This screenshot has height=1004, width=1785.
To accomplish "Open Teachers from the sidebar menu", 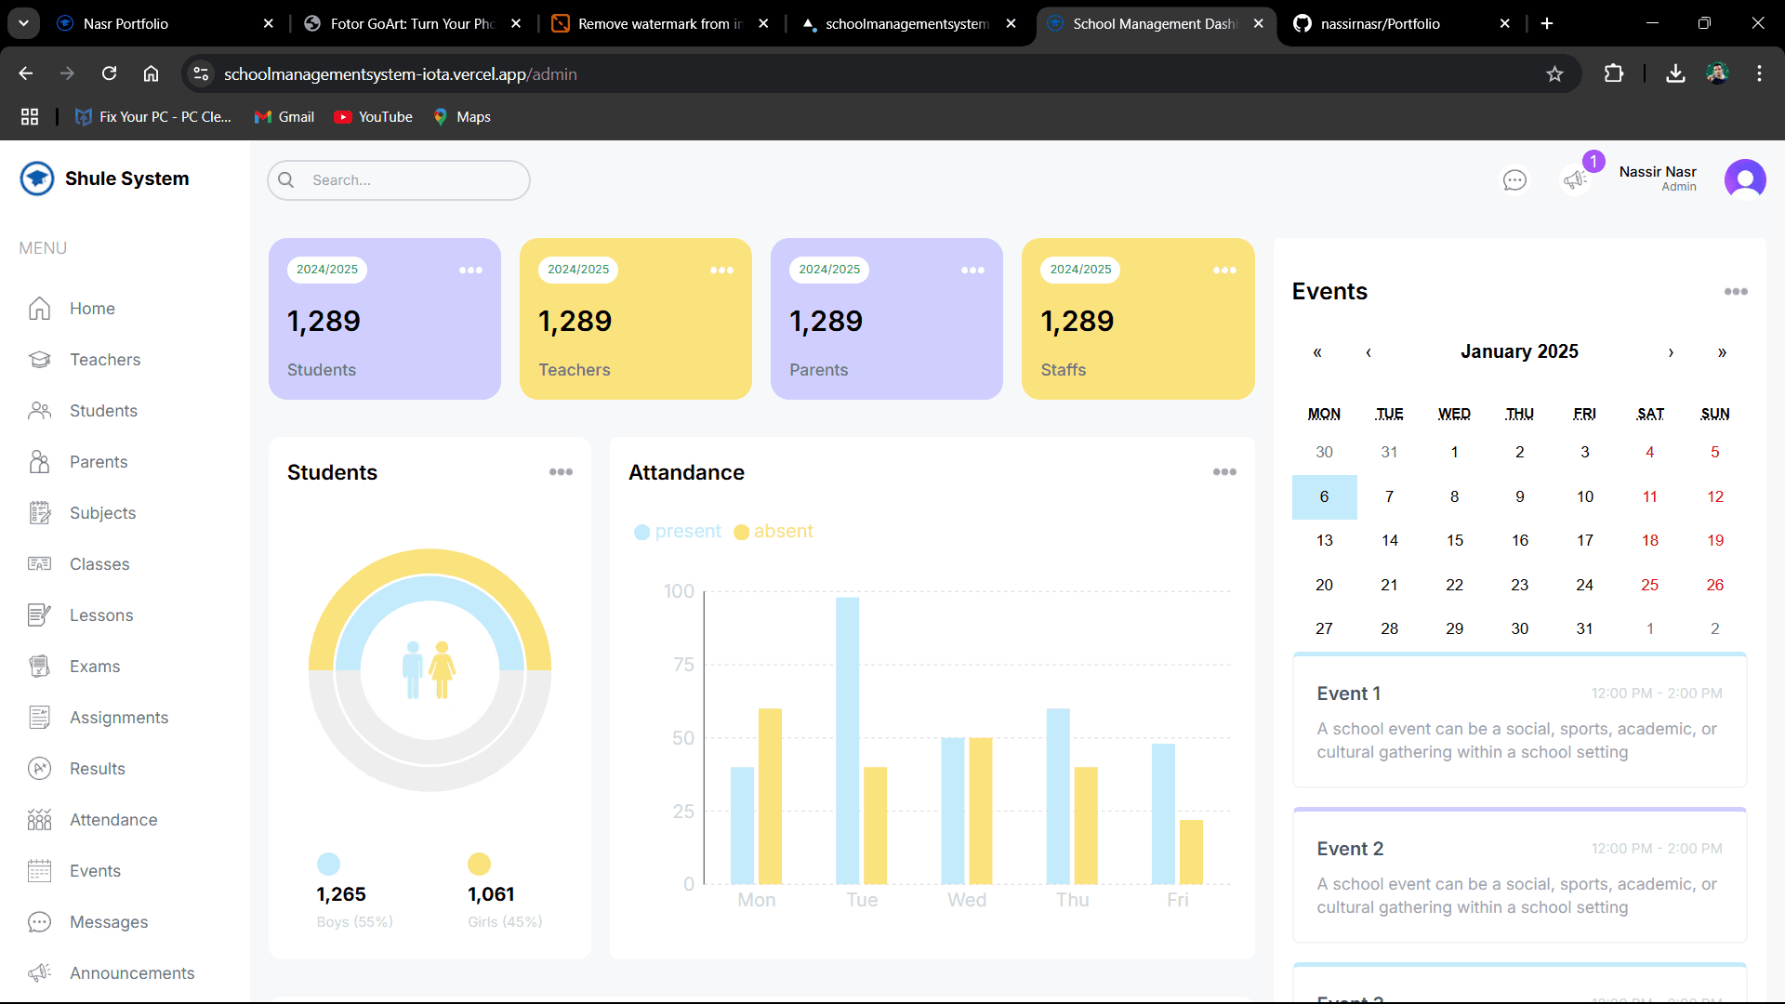I will coord(104,360).
